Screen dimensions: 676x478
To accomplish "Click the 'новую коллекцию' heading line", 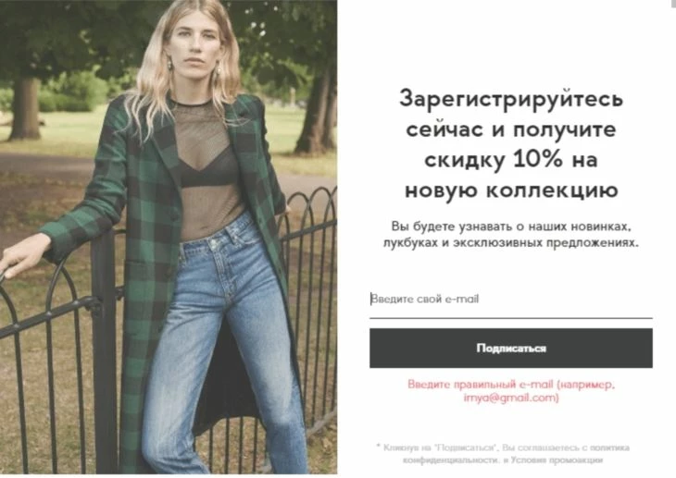I will pos(511,190).
